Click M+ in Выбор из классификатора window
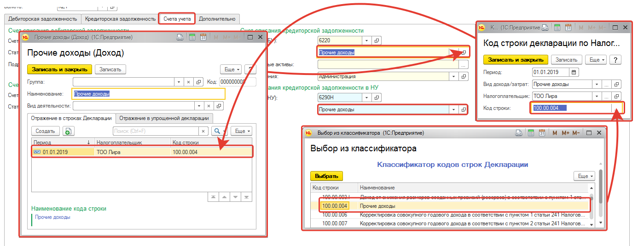The width and height of the screenshot is (638, 246). click(566, 133)
